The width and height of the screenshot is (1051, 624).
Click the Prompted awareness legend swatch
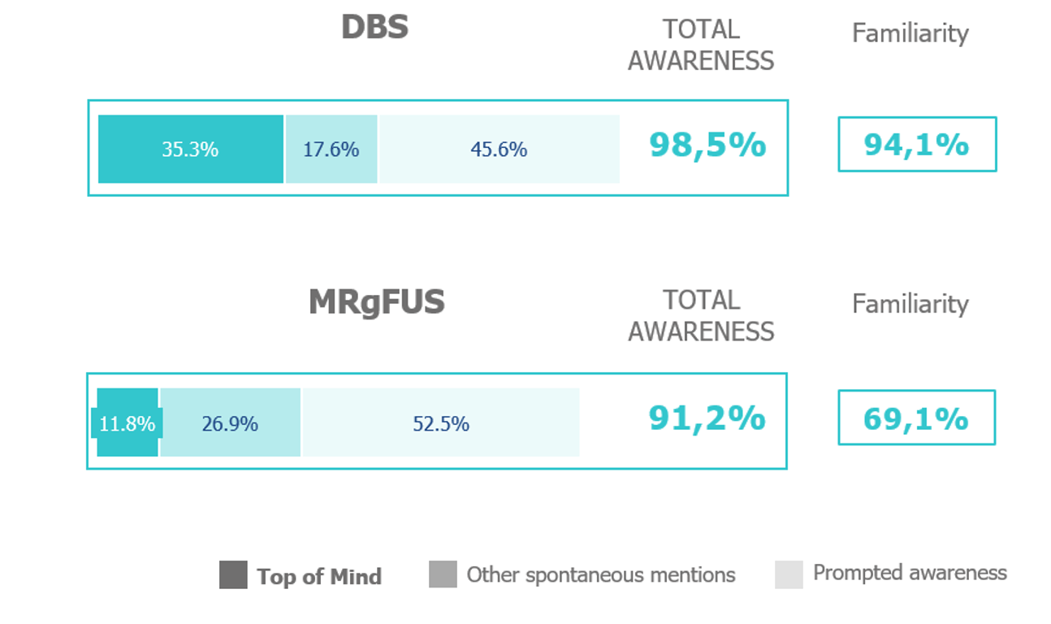tap(789, 574)
